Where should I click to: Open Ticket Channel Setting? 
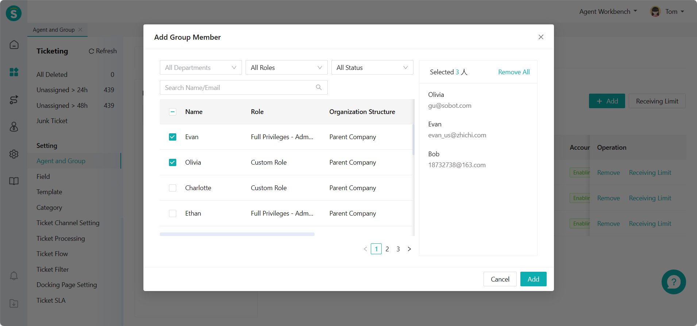[x=68, y=223]
